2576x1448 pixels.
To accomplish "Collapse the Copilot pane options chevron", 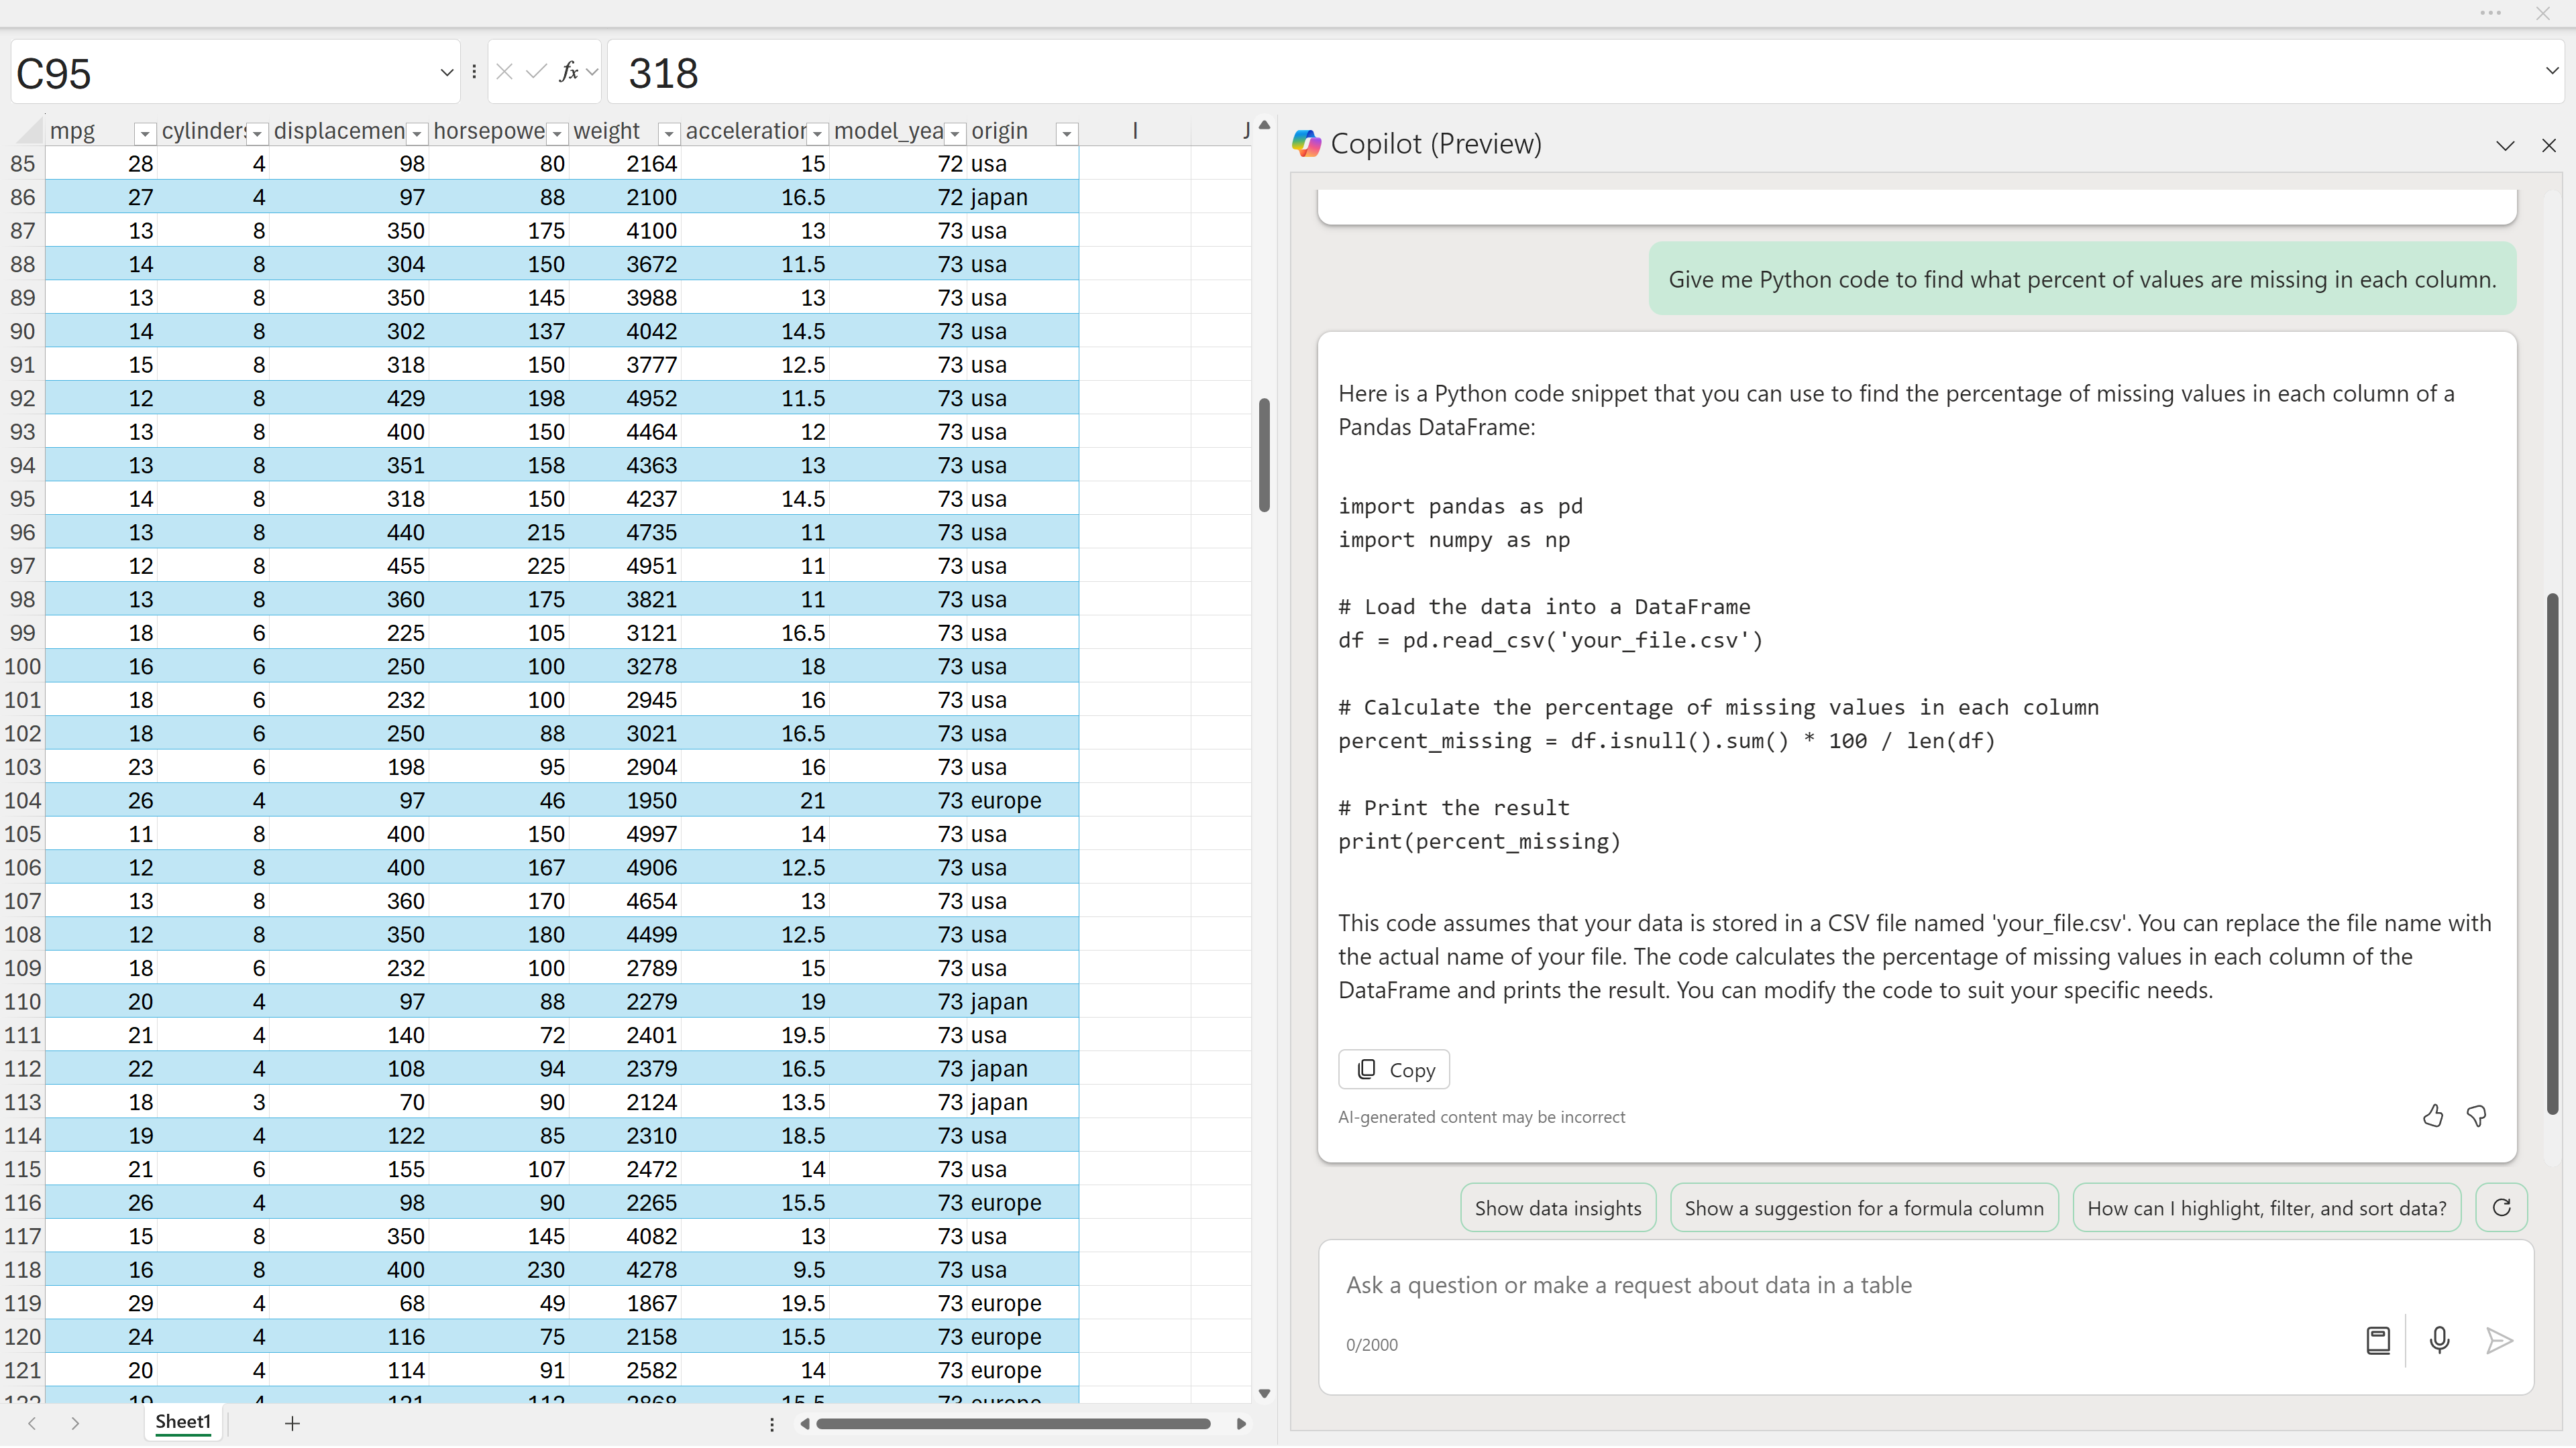I will pyautogui.click(x=2504, y=146).
